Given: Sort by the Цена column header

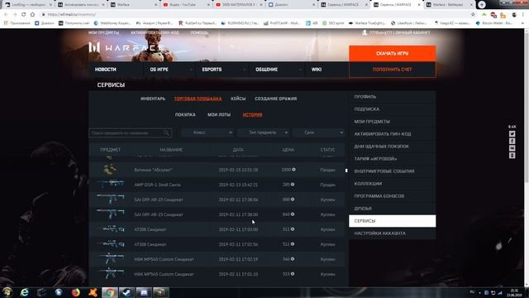Looking at the screenshot, I should [288, 150].
